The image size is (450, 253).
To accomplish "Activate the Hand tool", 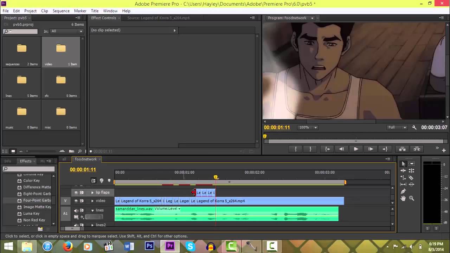I will pyautogui.click(x=403, y=198).
